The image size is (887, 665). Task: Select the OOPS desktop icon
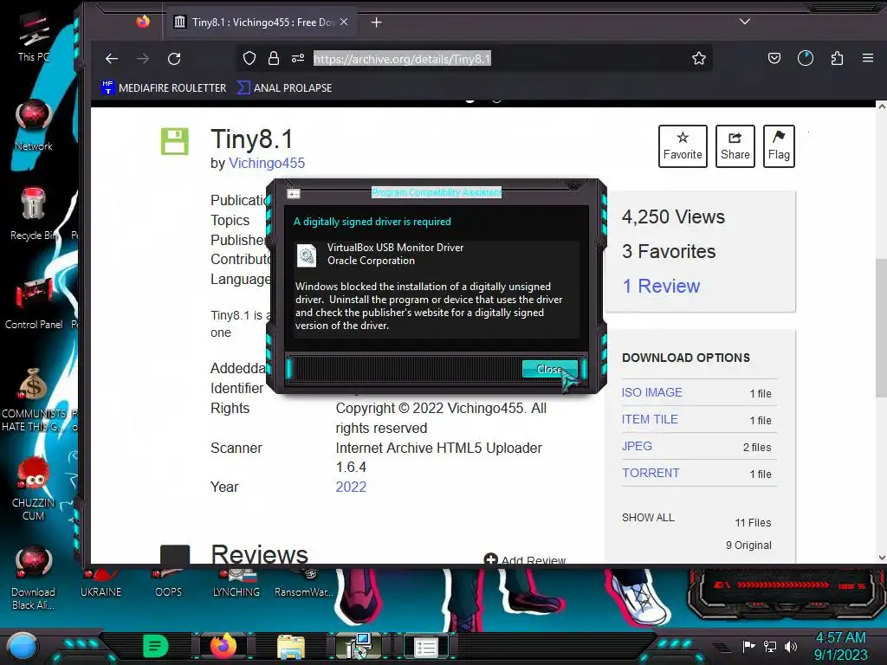coord(169,584)
